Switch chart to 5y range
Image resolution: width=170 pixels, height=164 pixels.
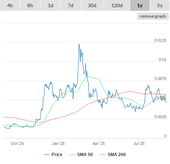coord(160,5)
